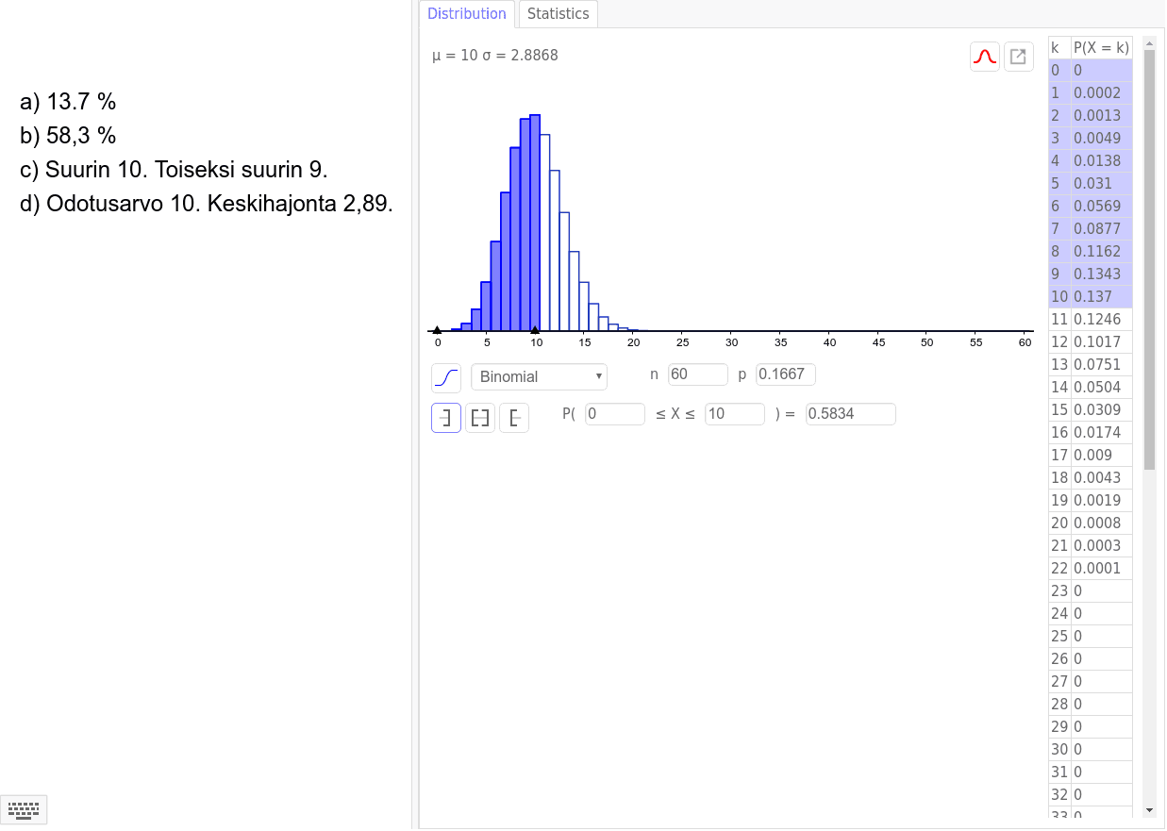Image resolution: width=1167 pixels, height=831 pixels.
Task: Click the table scrollbar thumb
Action: pyautogui.click(x=1149, y=259)
